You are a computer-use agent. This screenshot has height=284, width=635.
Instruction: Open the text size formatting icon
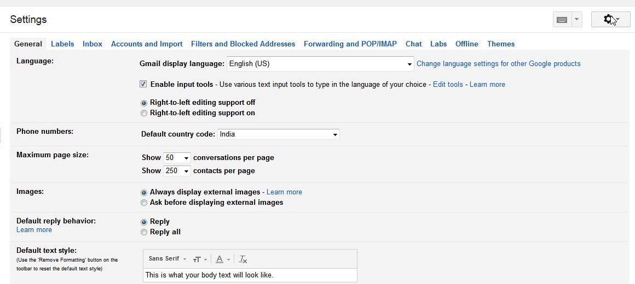200,259
